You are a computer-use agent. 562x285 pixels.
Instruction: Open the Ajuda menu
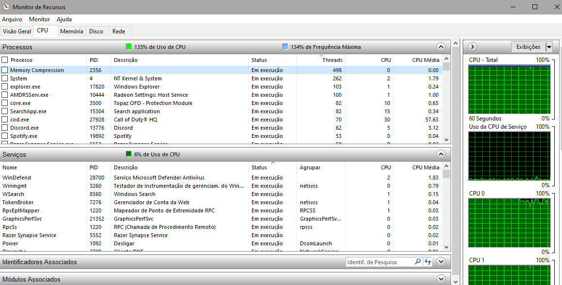pyautogui.click(x=64, y=19)
